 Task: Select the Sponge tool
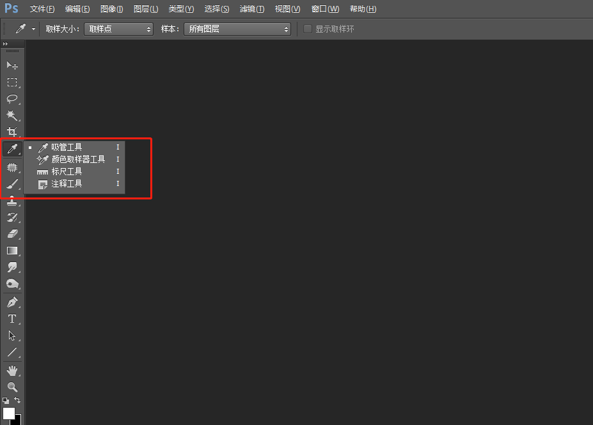pos(12,284)
